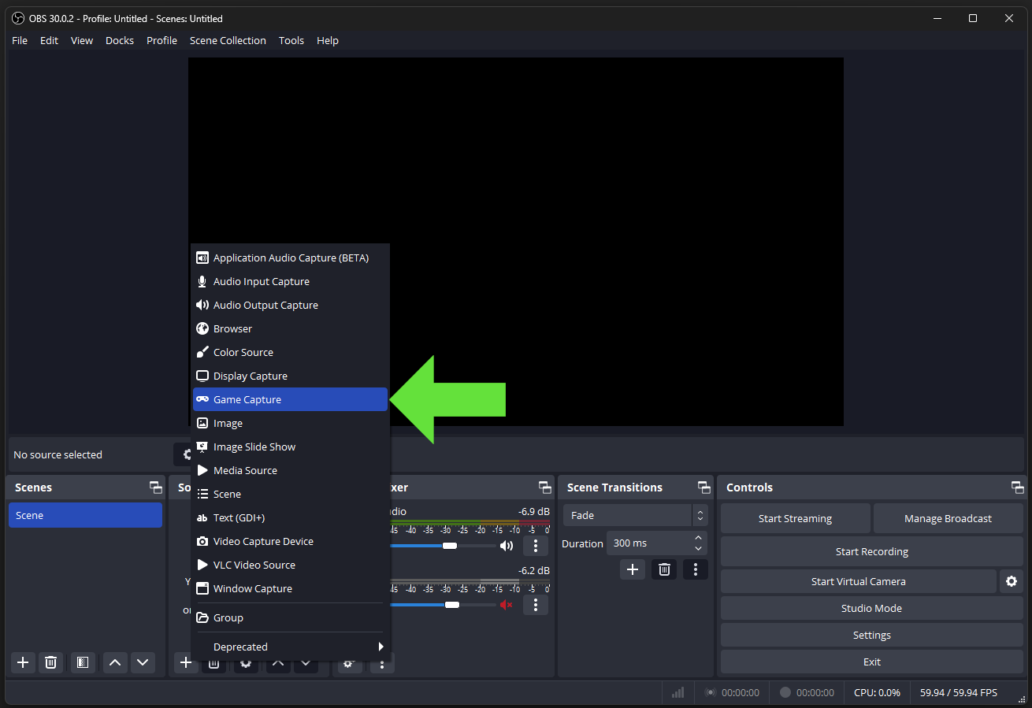Open Virtual Camera settings gear icon
Viewport: 1032px width, 708px height.
click(x=1012, y=581)
